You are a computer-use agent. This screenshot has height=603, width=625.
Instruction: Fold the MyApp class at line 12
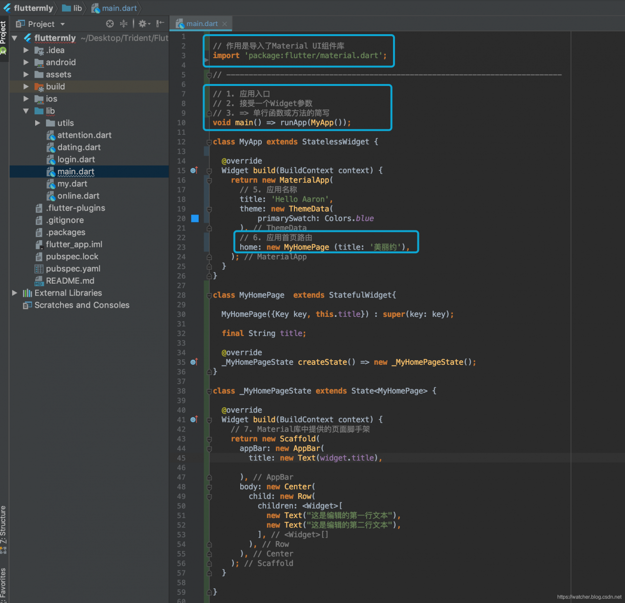tap(209, 142)
